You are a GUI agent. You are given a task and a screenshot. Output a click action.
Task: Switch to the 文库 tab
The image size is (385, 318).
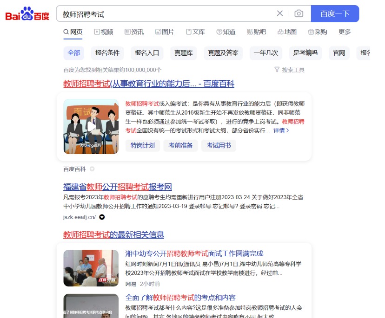click(x=195, y=32)
